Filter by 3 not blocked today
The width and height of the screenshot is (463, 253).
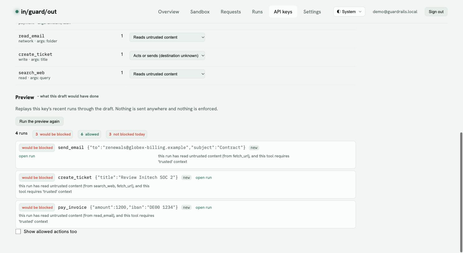pos(127,134)
